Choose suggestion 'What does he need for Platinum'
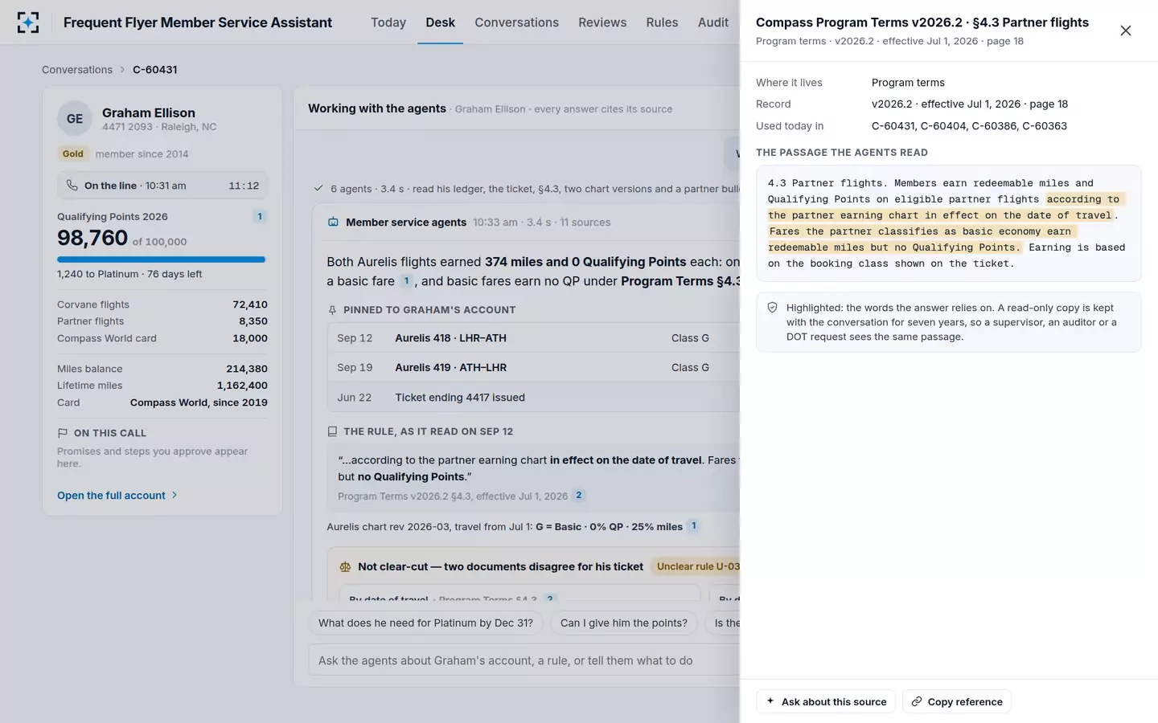Screen dimensions: 1158x723 pos(425,623)
